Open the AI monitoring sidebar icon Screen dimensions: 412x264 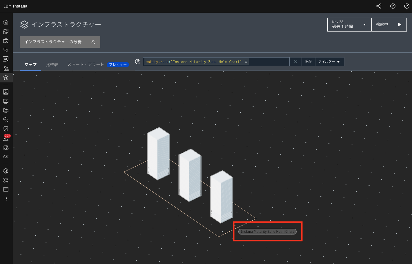point(6,59)
